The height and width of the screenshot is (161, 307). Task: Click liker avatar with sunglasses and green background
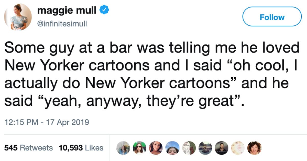tap(139, 148)
